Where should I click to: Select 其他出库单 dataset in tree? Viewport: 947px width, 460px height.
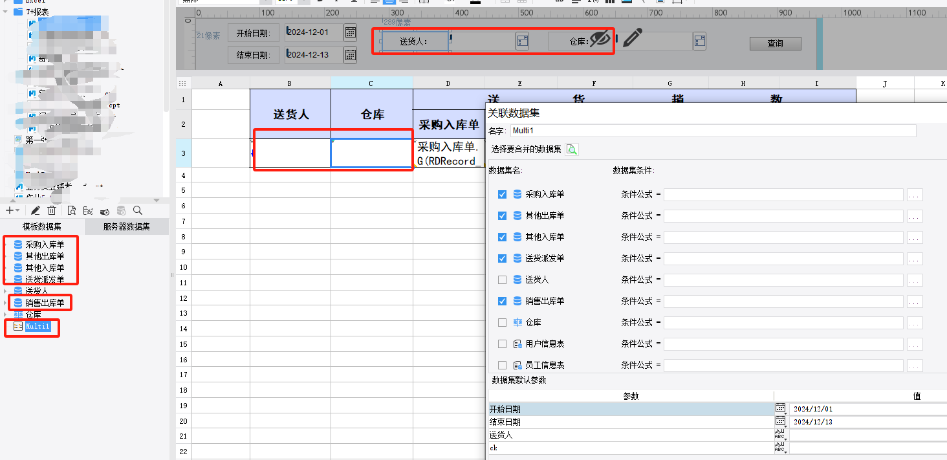click(x=45, y=256)
